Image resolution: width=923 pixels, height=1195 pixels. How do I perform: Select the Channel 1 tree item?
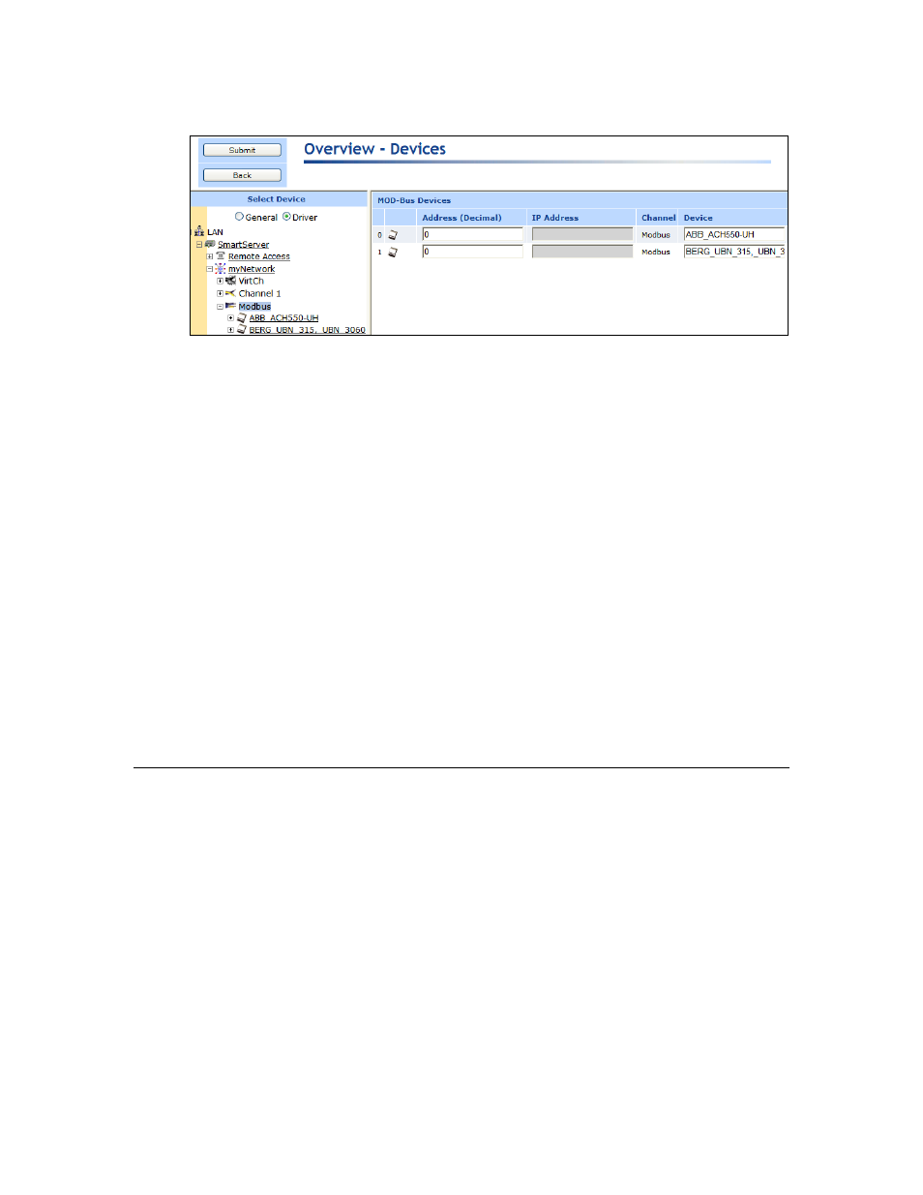pyautogui.click(x=259, y=293)
